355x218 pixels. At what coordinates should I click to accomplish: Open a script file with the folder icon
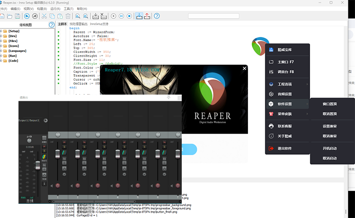coord(9,16)
